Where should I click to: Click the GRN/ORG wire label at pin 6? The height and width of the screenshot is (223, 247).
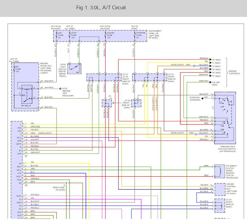coord(35,126)
